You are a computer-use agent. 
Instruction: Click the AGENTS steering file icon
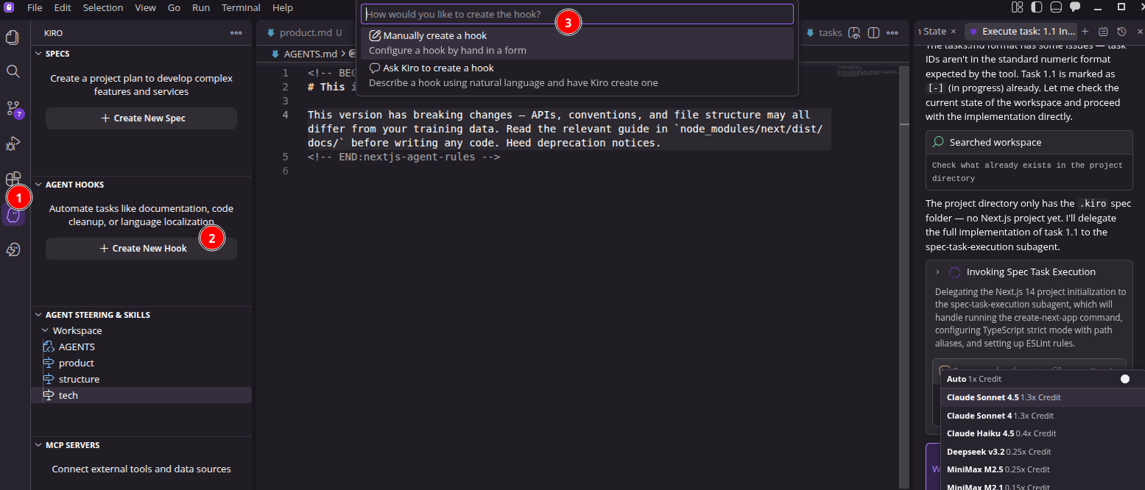click(49, 347)
